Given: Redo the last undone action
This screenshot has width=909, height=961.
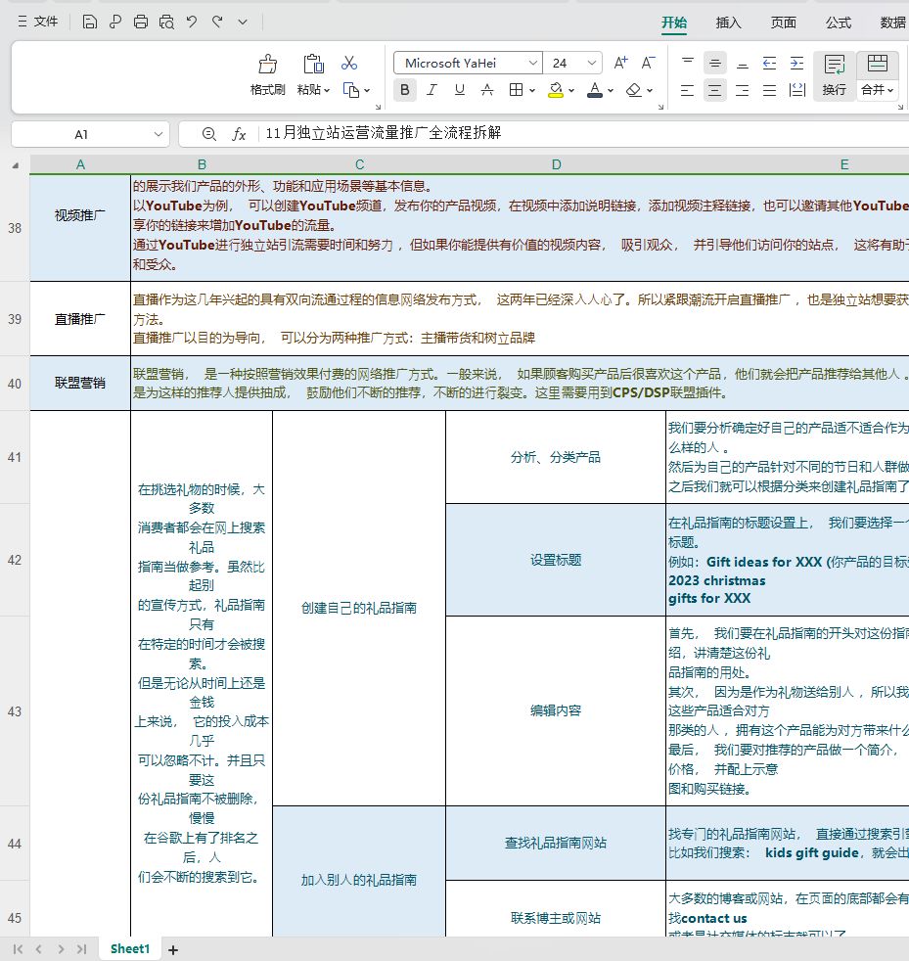Looking at the screenshot, I should tap(217, 23).
